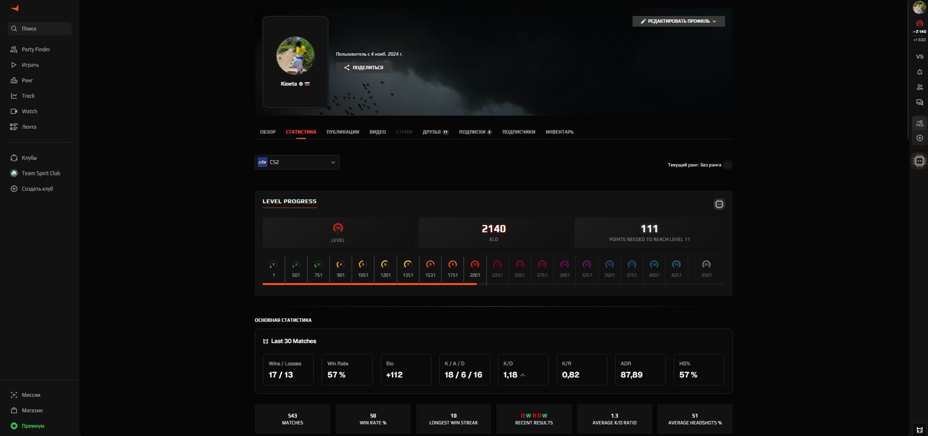
Task: Open party lobby icon in right rail
Action: [919, 123]
